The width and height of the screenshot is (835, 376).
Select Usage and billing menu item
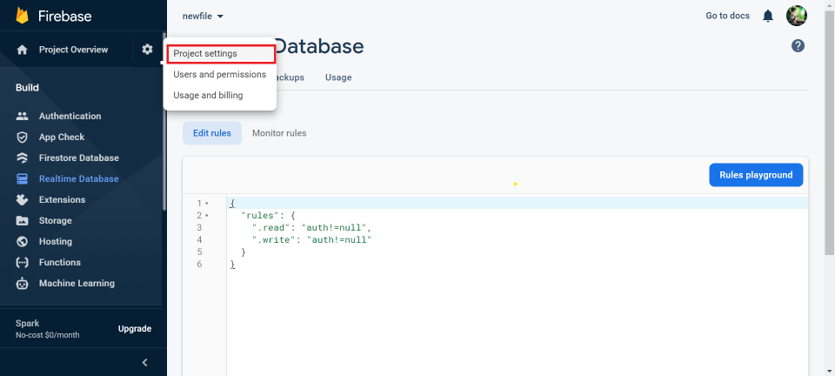pyautogui.click(x=219, y=96)
